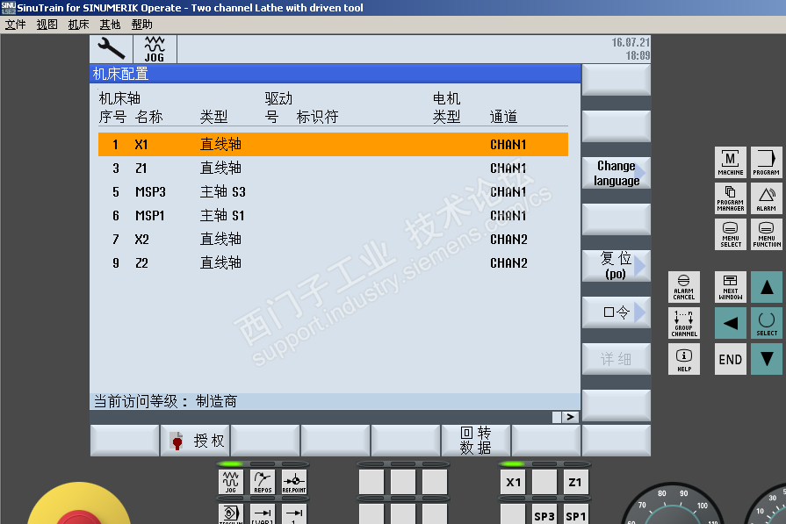Open the 视图 menu

tap(47, 25)
